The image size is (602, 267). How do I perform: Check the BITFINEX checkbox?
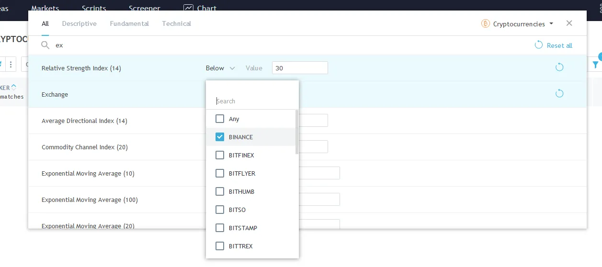tap(220, 155)
